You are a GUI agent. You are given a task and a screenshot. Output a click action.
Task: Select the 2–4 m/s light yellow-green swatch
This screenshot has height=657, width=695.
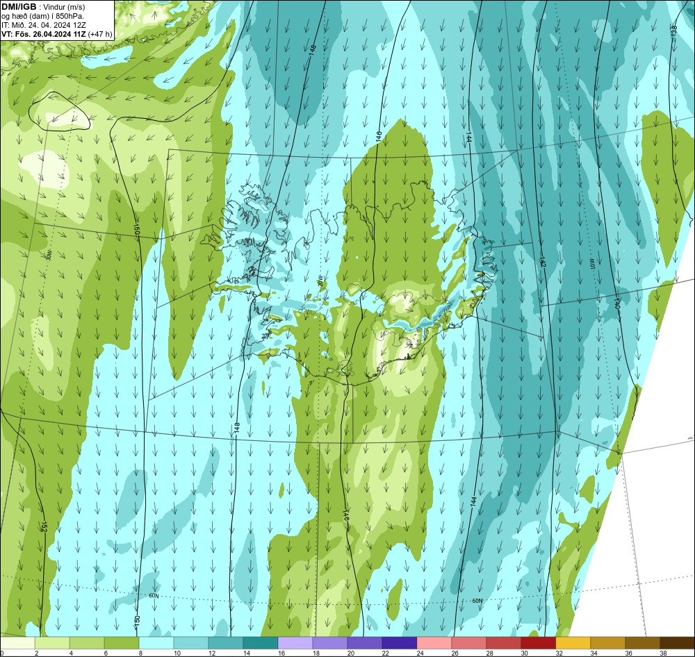tap(52, 642)
